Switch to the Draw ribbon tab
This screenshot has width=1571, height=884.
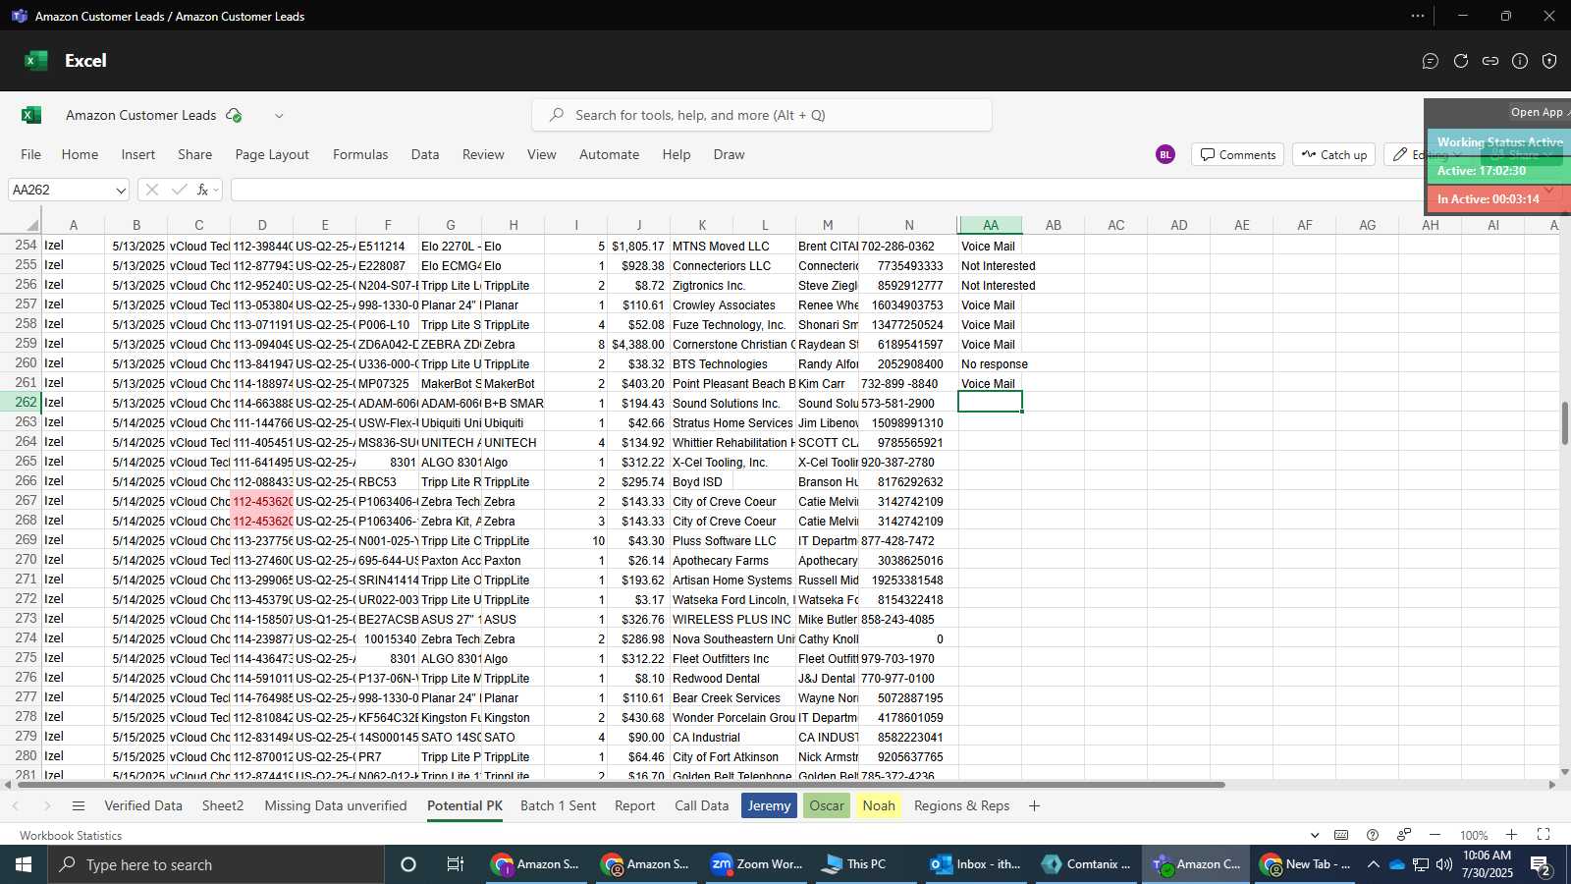(729, 154)
